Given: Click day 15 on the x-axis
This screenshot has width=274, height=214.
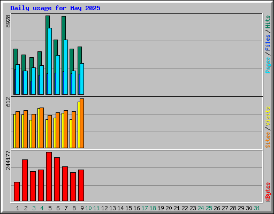Looking at the screenshot, I should click(128, 208).
